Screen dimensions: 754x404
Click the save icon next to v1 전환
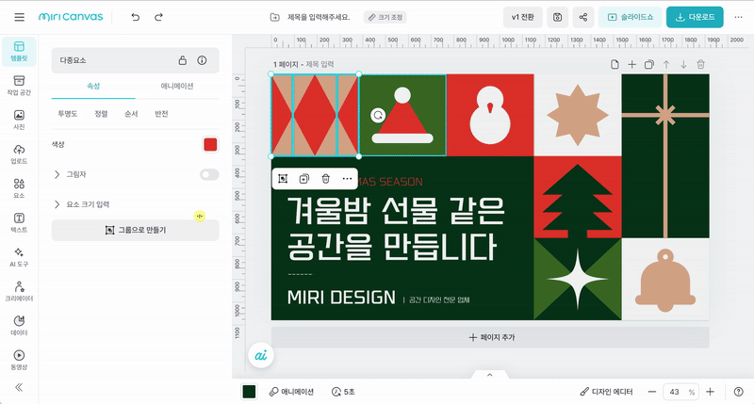(558, 17)
